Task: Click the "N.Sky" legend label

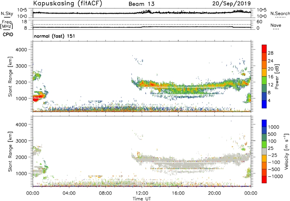Action: pyautogui.click(x=7, y=13)
